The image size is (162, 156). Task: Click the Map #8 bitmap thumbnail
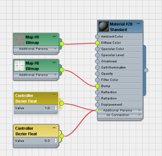[20, 66]
